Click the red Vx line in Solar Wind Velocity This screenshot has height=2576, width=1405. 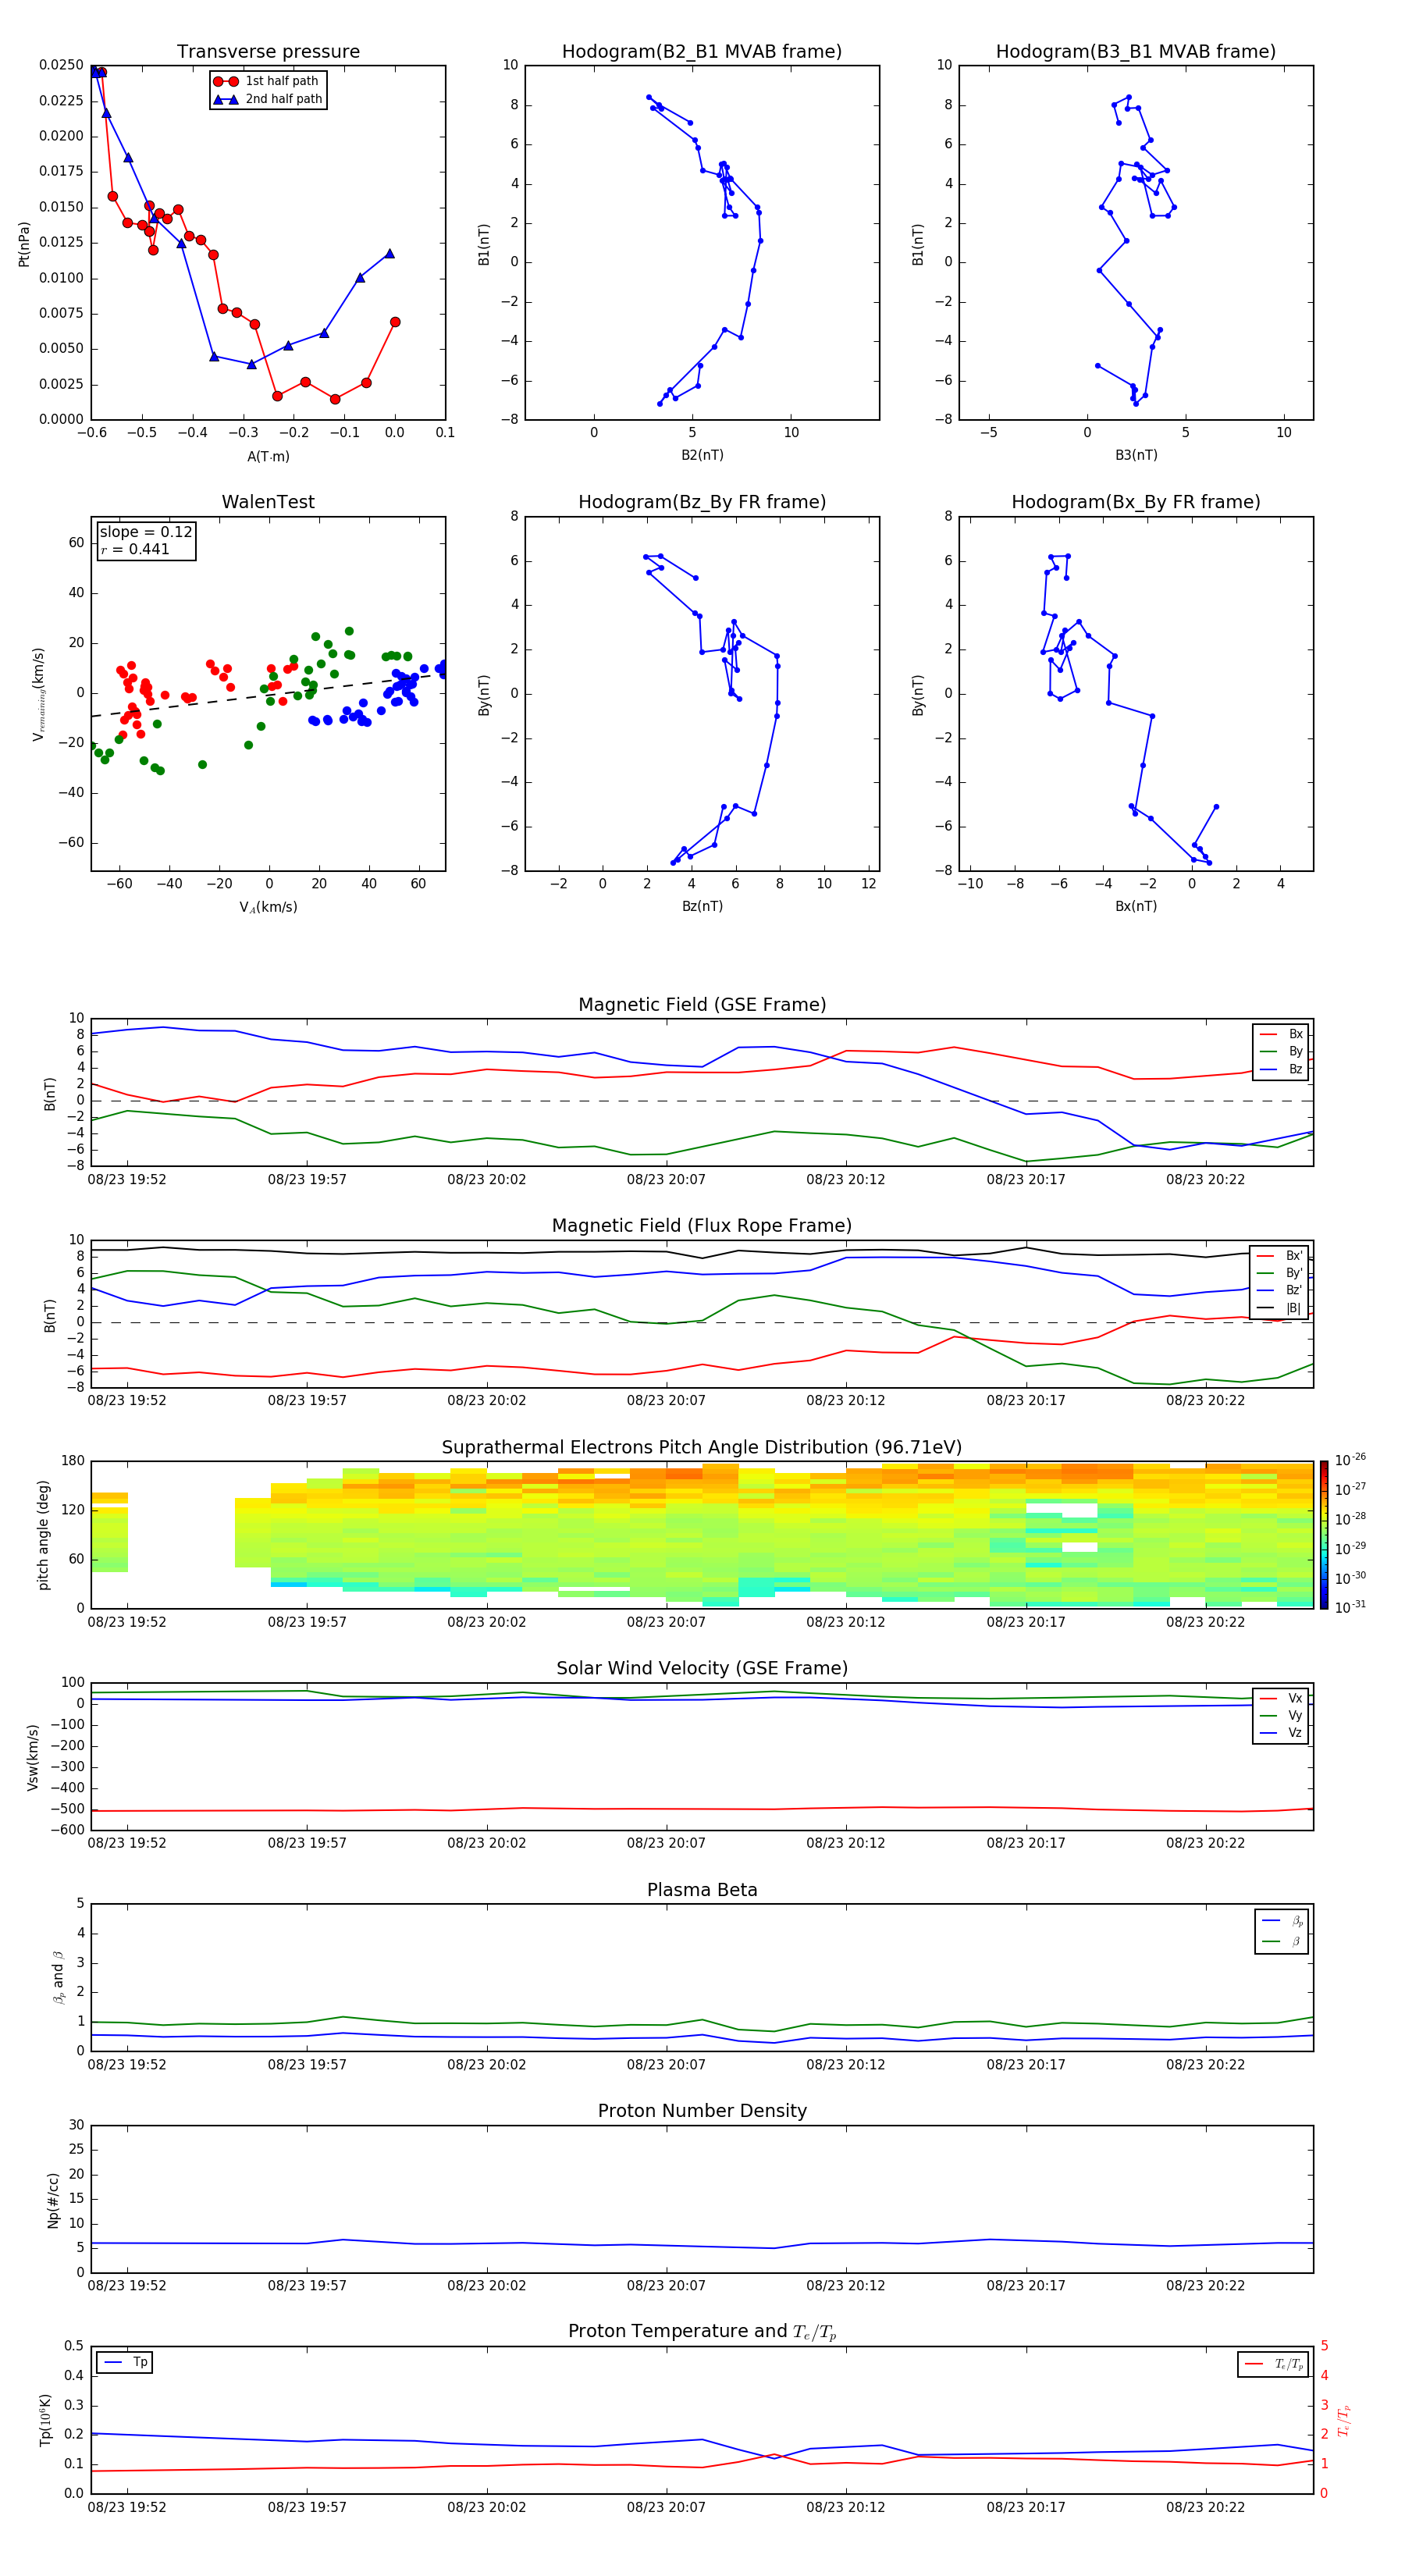[702, 1809]
